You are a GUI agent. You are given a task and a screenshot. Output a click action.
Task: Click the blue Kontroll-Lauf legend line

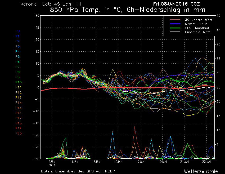point(173,24)
